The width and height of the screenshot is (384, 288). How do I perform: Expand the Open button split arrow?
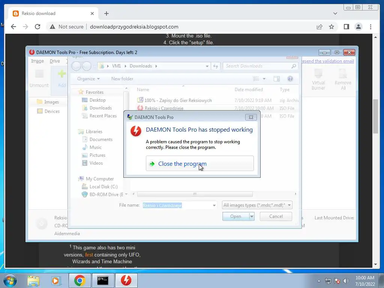point(252,216)
